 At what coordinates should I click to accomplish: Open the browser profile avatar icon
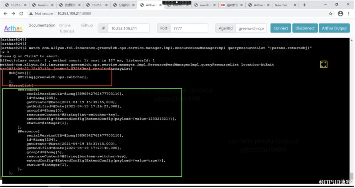pyautogui.click(x=340, y=14)
